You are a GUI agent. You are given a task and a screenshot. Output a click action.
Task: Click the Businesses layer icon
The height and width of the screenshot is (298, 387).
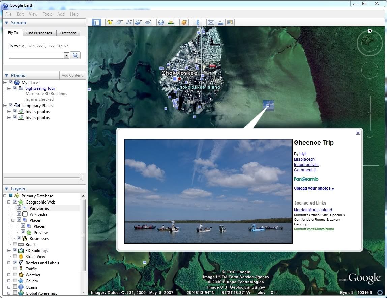(x=25, y=238)
